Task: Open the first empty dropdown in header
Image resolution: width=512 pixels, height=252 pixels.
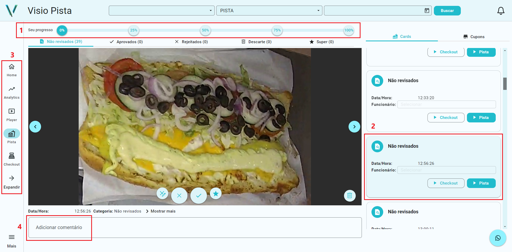Action: [x=162, y=11]
